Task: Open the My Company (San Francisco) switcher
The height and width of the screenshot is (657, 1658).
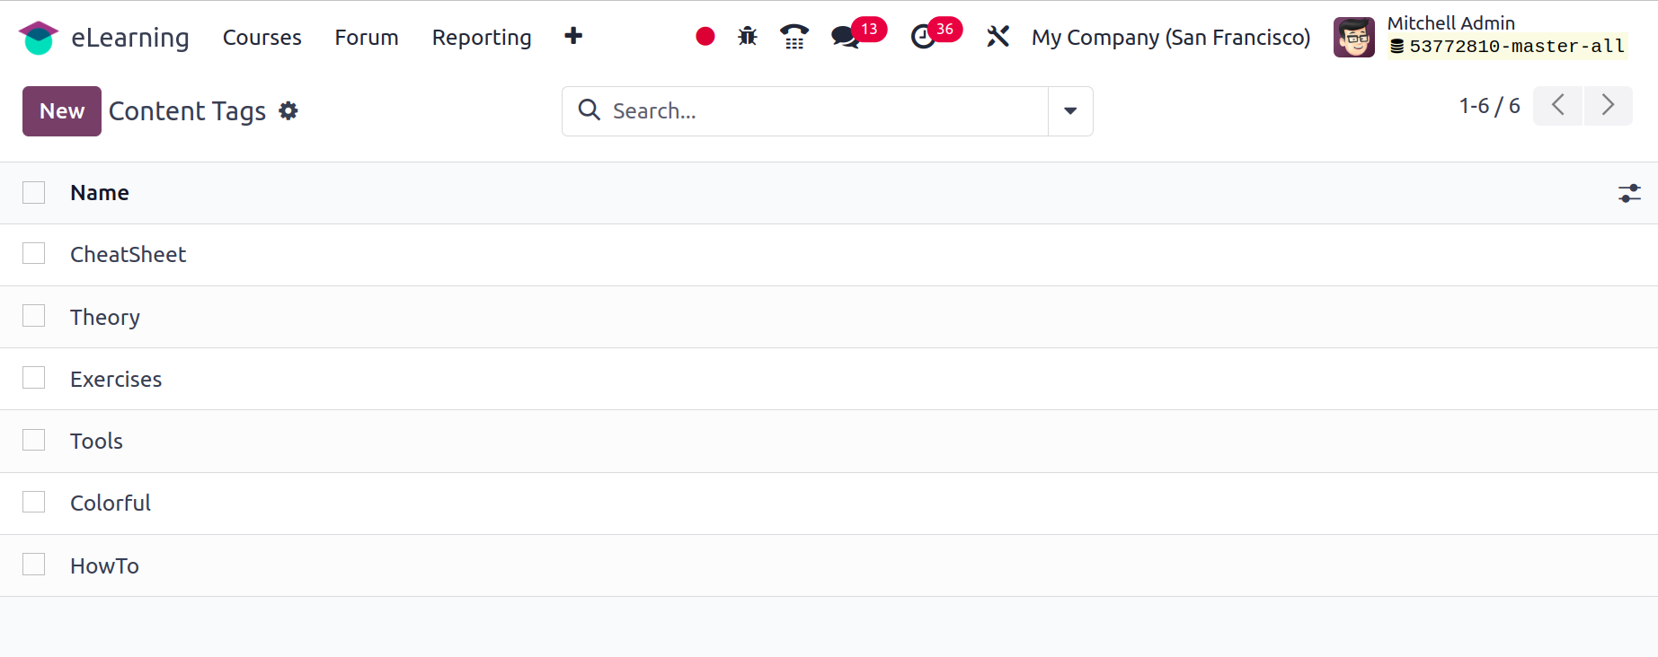Action: click(x=1170, y=38)
